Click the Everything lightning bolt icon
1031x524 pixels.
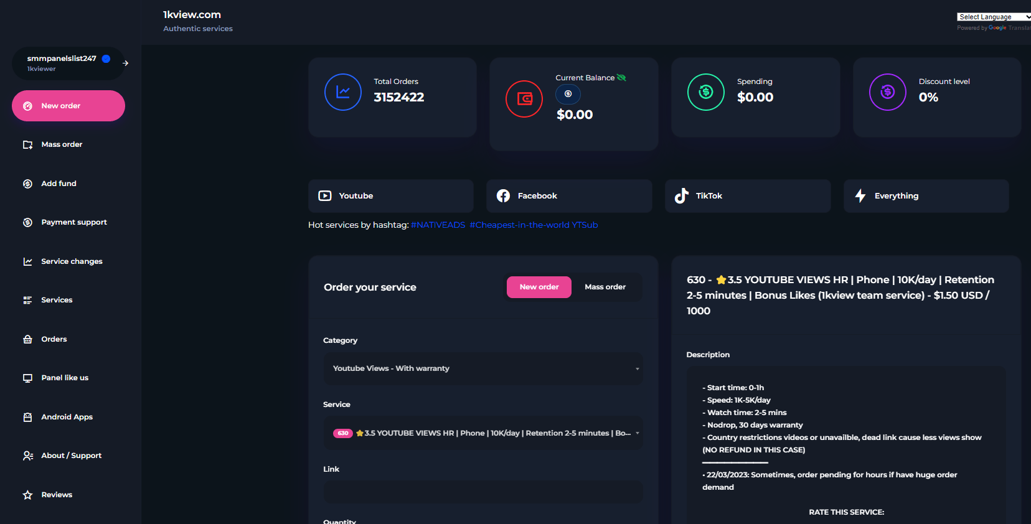860,196
